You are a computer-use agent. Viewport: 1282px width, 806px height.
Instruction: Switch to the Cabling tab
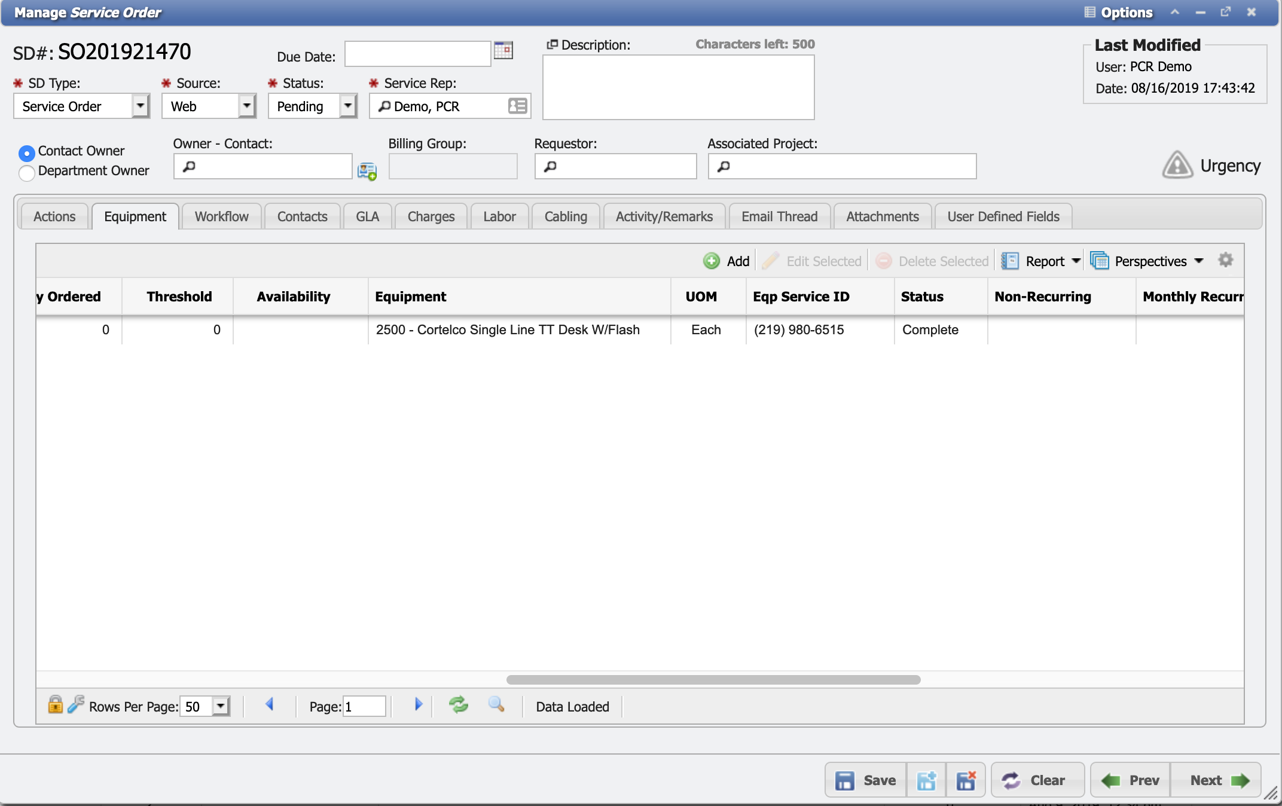(566, 216)
